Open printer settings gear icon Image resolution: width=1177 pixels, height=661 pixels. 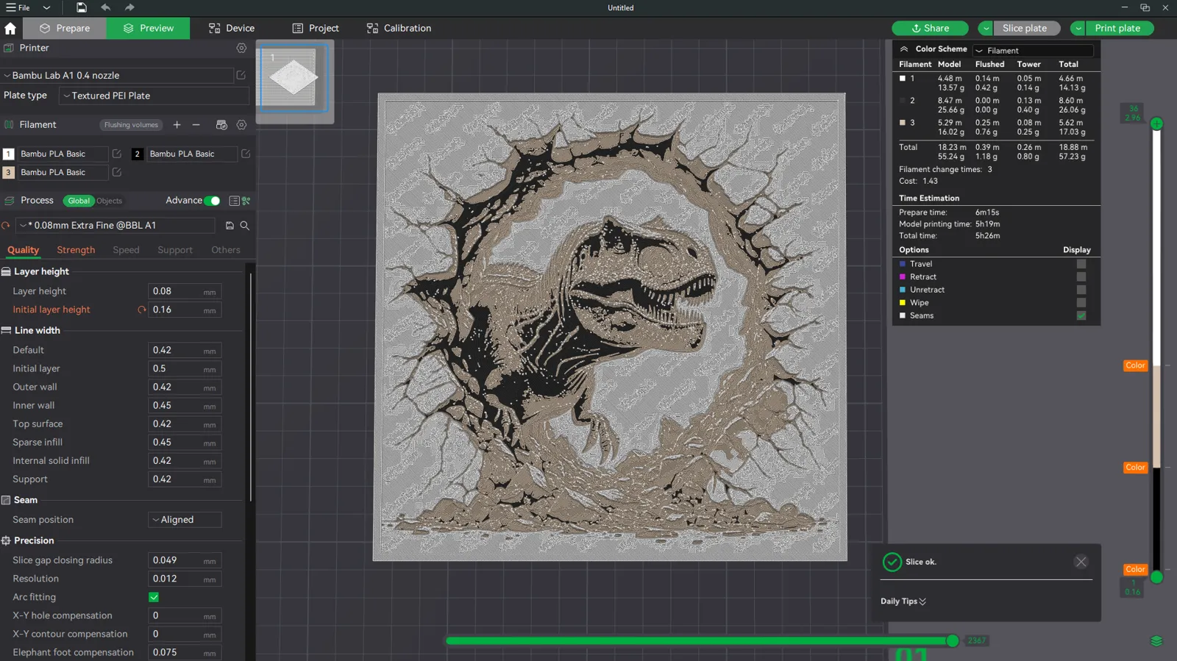tap(241, 48)
